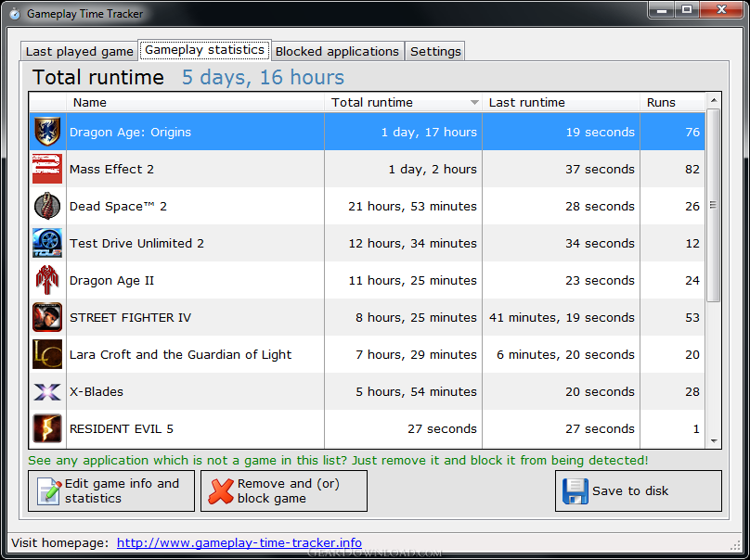Open the gameplay-time-tracker.info homepage link
The height and width of the screenshot is (560, 750).
pyautogui.click(x=239, y=542)
